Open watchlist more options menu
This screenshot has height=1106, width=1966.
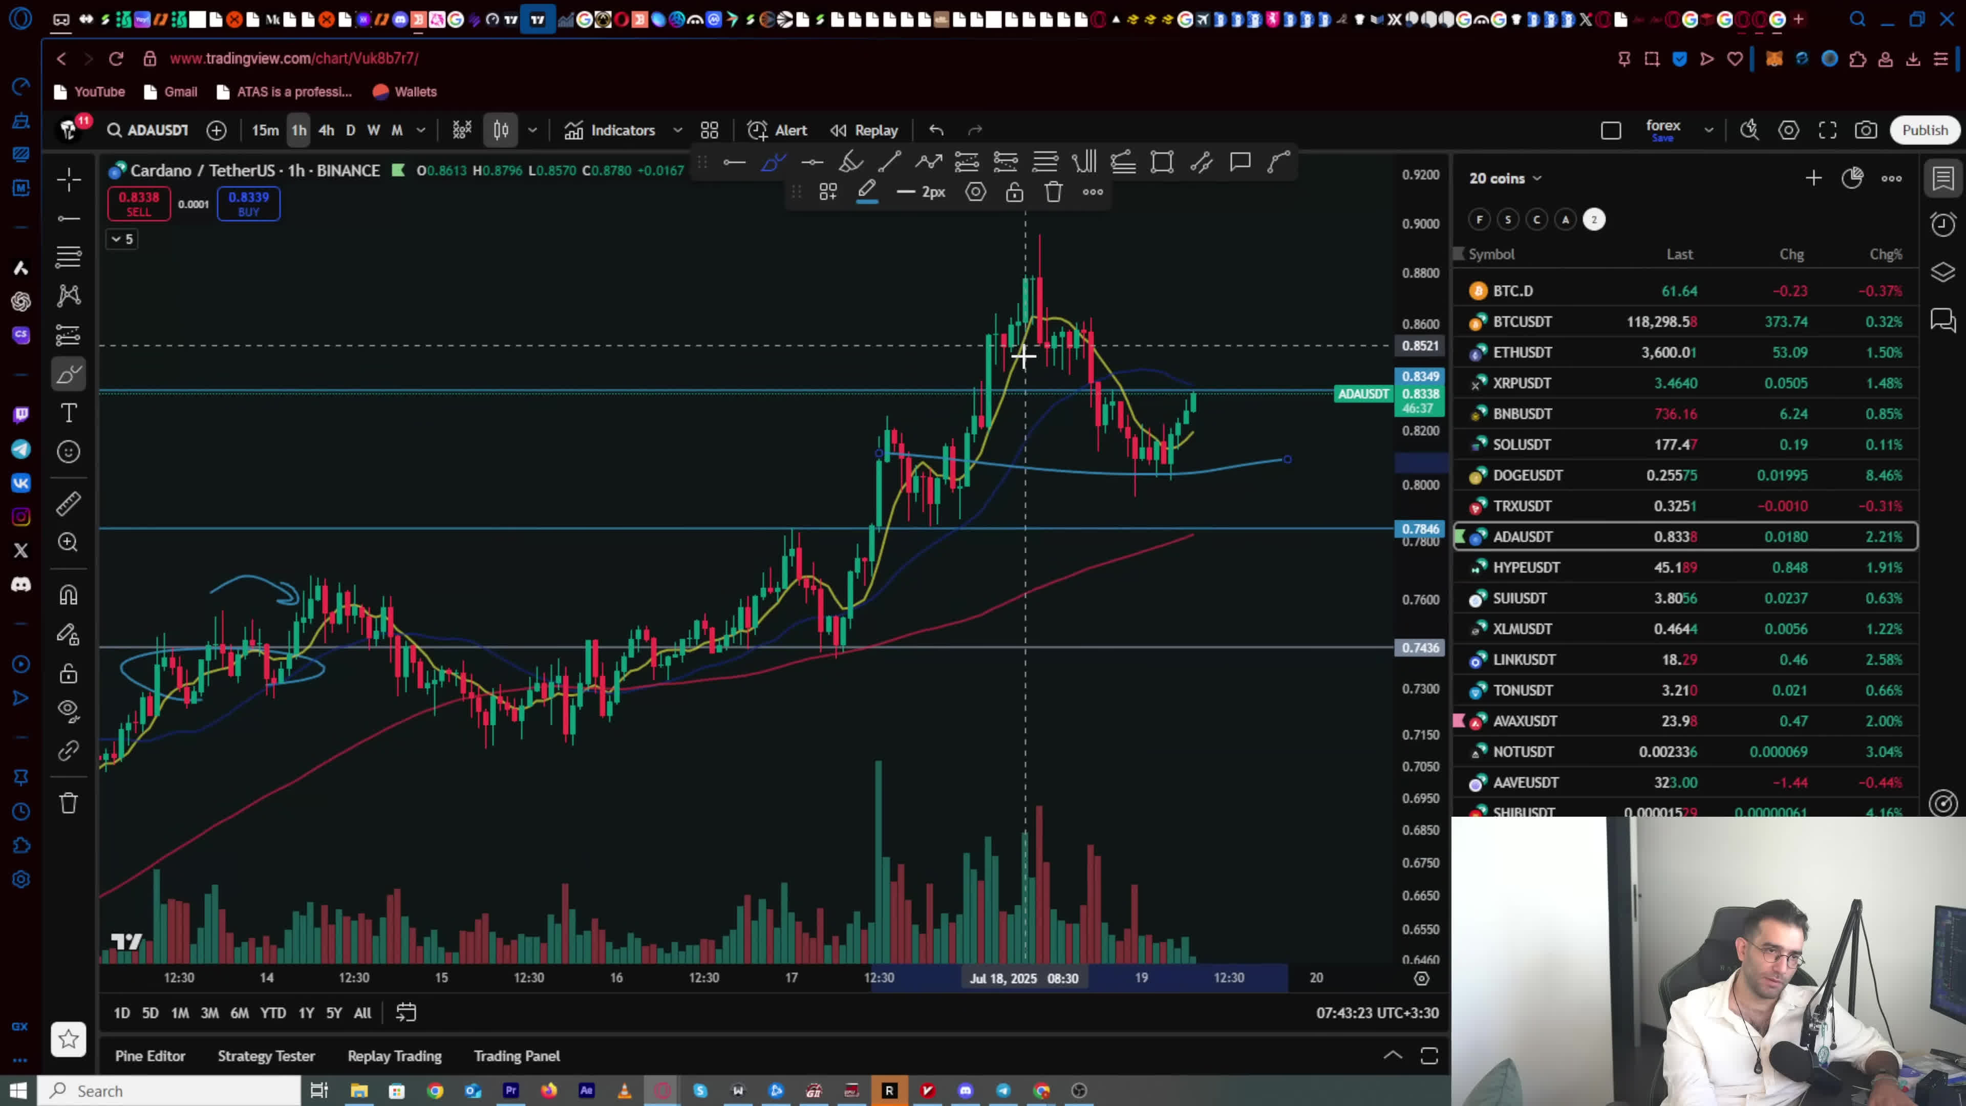(x=1891, y=179)
